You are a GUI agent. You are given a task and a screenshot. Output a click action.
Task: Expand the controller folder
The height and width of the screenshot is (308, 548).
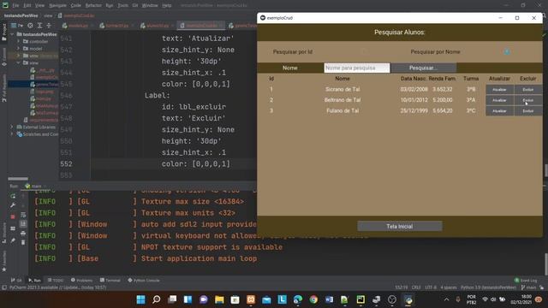[x=18, y=41]
